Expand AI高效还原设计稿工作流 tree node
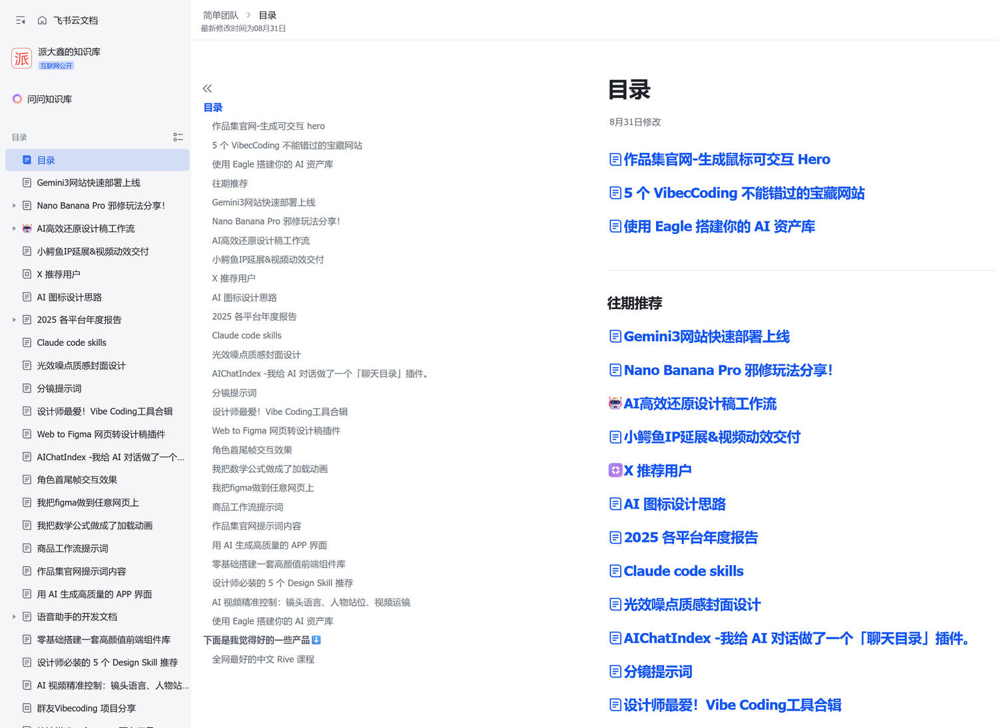Image resolution: width=998 pixels, height=728 pixels. pyautogui.click(x=14, y=229)
